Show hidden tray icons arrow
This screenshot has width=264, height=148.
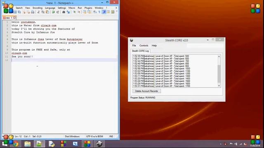[x=221, y=144]
